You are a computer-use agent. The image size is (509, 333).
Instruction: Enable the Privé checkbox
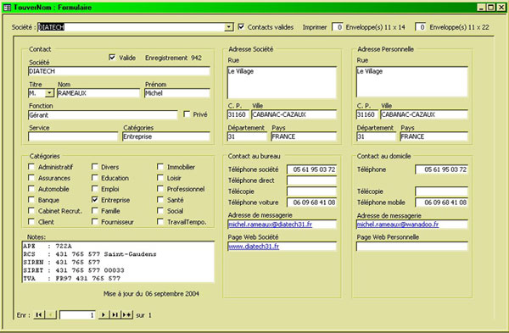point(187,114)
